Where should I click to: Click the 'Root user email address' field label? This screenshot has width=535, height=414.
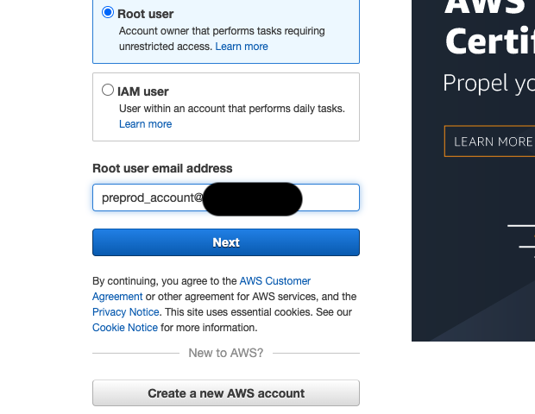(162, 168)
